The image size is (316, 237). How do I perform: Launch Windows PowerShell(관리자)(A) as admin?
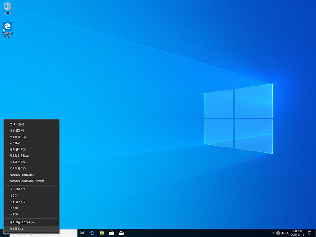coord(32,181)
